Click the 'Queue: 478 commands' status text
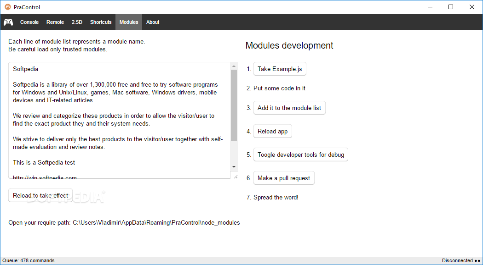The height and width of the screenshot is (265, 483). (x=29, y=260)
